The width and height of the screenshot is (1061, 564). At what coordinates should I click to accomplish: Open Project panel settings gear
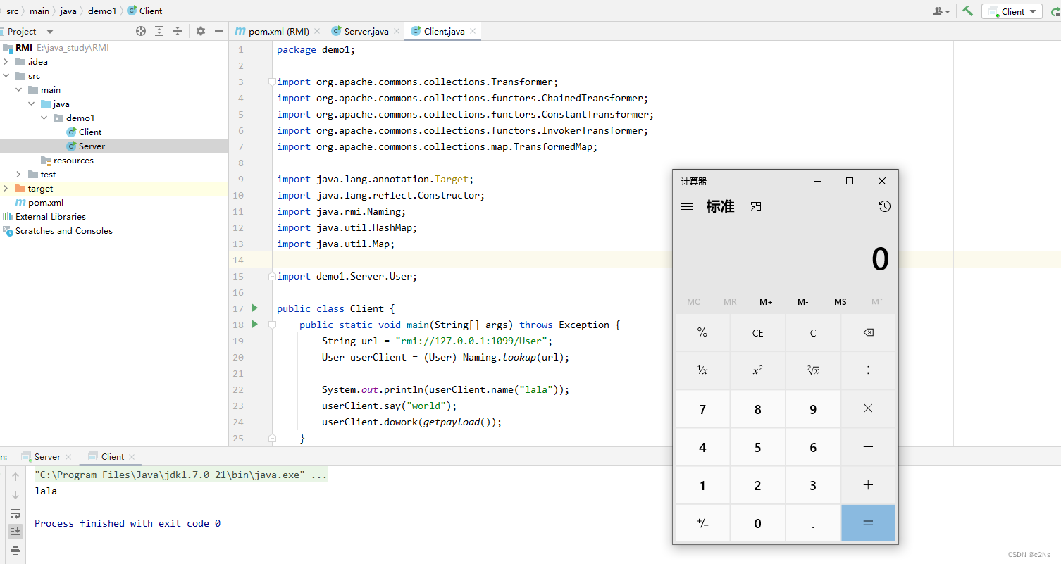201,31
